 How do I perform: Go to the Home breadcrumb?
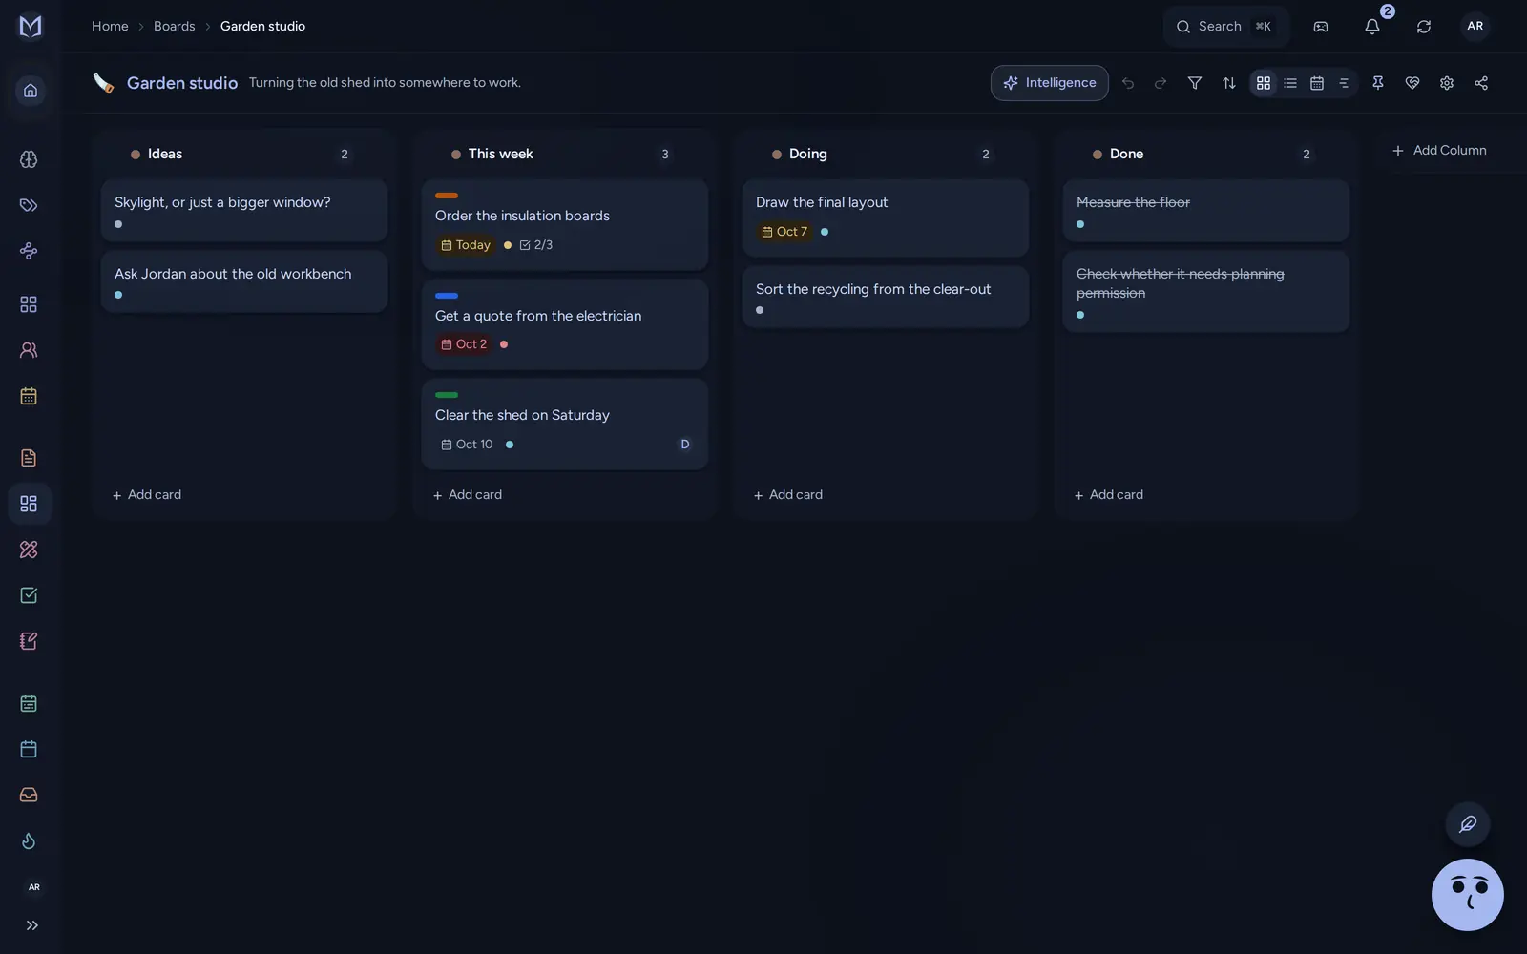(110, 27)
